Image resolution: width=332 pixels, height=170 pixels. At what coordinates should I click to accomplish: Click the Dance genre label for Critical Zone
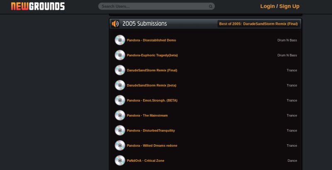click(x=292, y=160)
